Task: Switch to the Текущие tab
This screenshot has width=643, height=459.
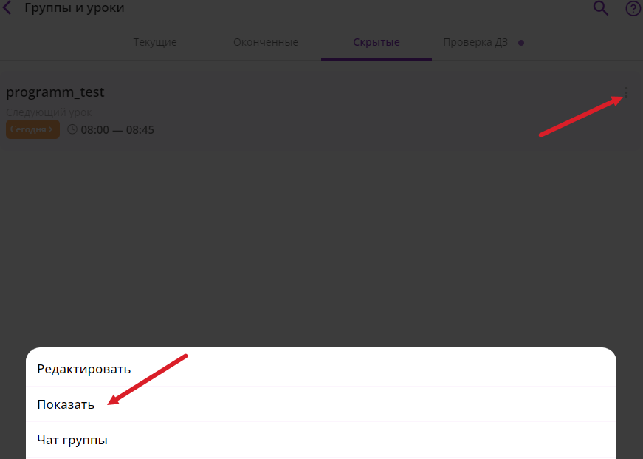Action: pyautogui.click(x=154, y=42)
